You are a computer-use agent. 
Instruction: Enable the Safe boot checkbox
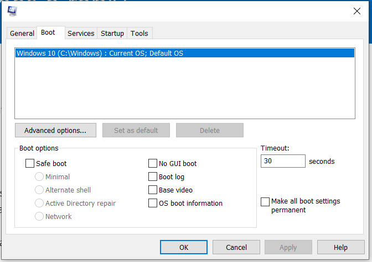click(x=30, y=163)
